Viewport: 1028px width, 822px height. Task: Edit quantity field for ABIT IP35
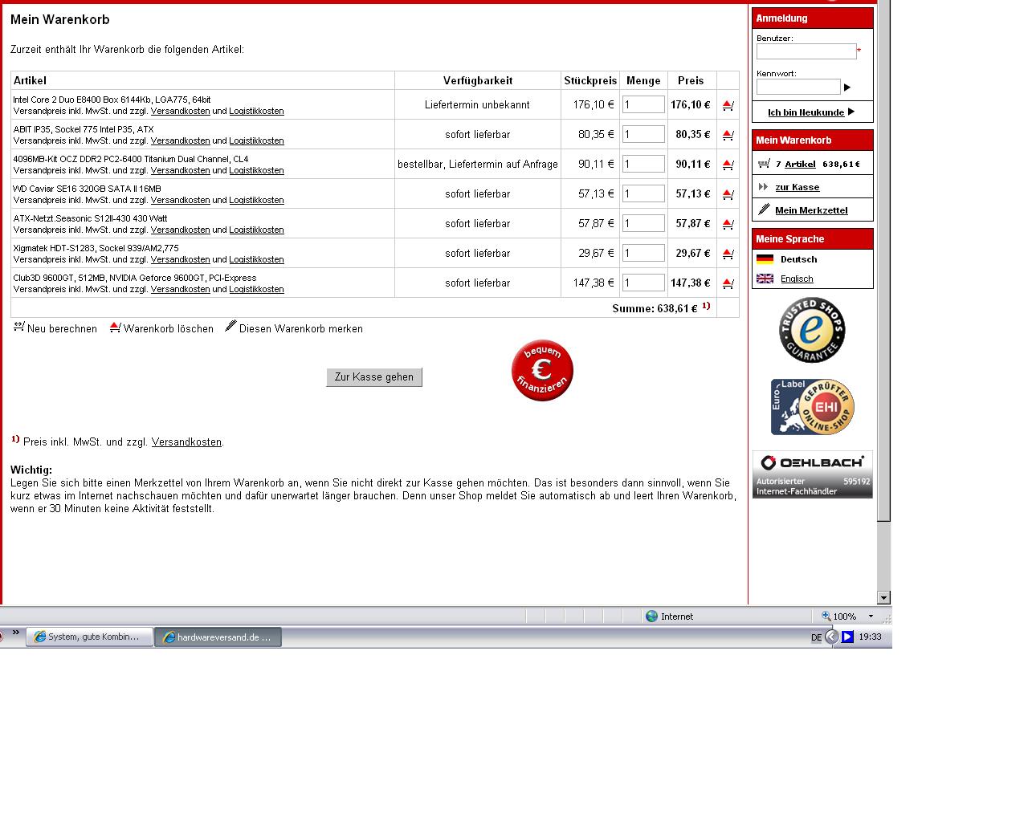[x=643, y=134]
